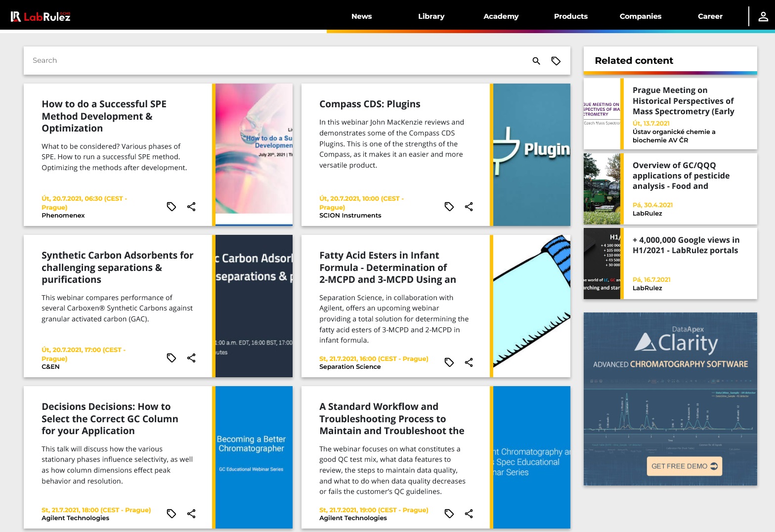Open A Standard Workflow and Troubleshooting title
The image size is (775, 532).
point(392,419)
